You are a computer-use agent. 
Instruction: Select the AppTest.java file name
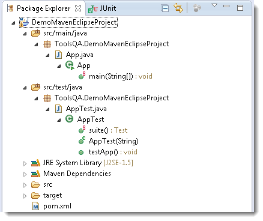(x=86, y=109)
